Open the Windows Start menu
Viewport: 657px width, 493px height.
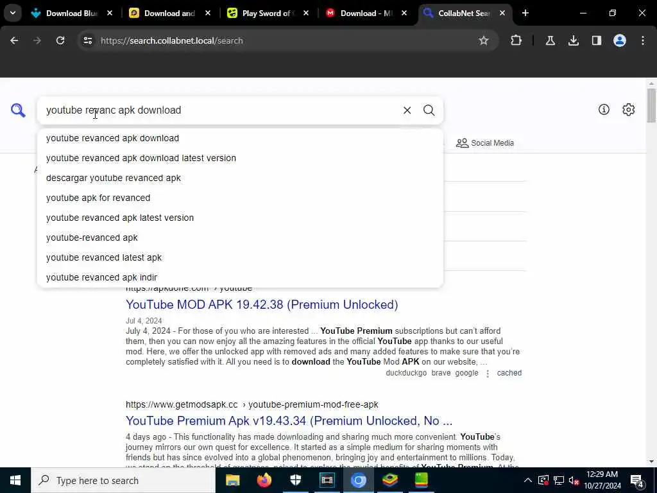(15, 480)
